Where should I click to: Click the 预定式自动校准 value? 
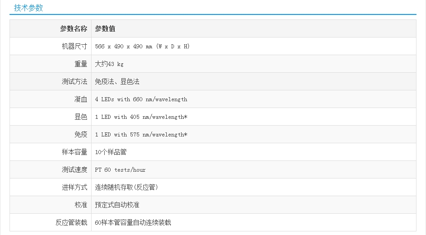click(x=117, y=205)
